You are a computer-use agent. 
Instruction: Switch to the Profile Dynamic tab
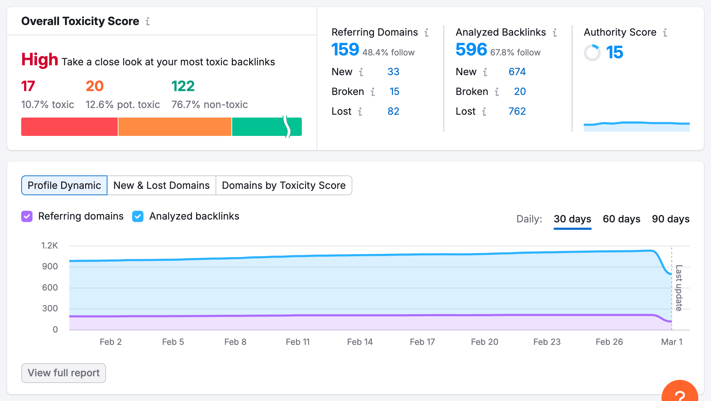coord(64,185)
